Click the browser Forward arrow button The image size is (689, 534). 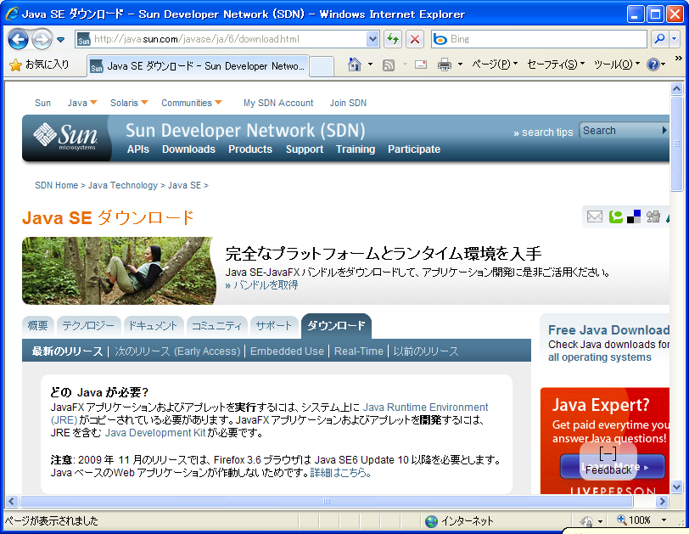point(42,40)
